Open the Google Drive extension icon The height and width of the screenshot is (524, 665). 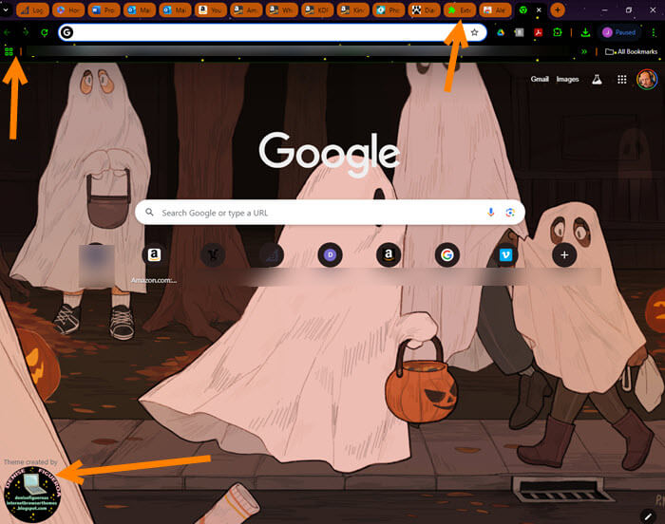click(501, 32)
